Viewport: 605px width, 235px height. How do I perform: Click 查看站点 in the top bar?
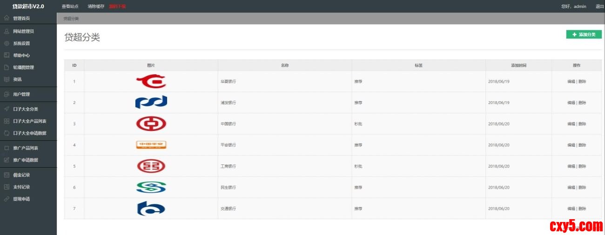click(x=70, y=7)
